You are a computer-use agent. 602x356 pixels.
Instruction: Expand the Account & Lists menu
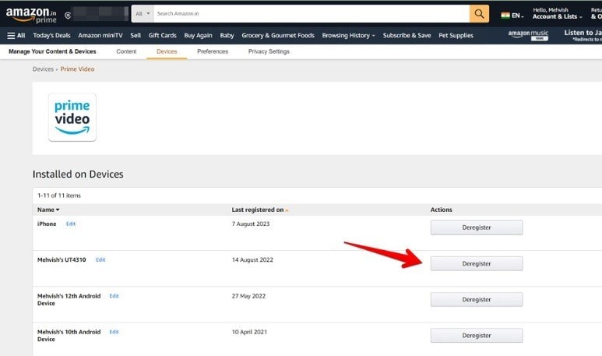click(x=557, y=13)
